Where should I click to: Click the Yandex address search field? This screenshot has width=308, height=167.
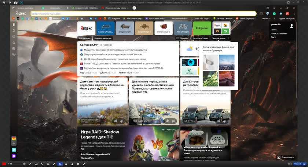pos(143,14)
